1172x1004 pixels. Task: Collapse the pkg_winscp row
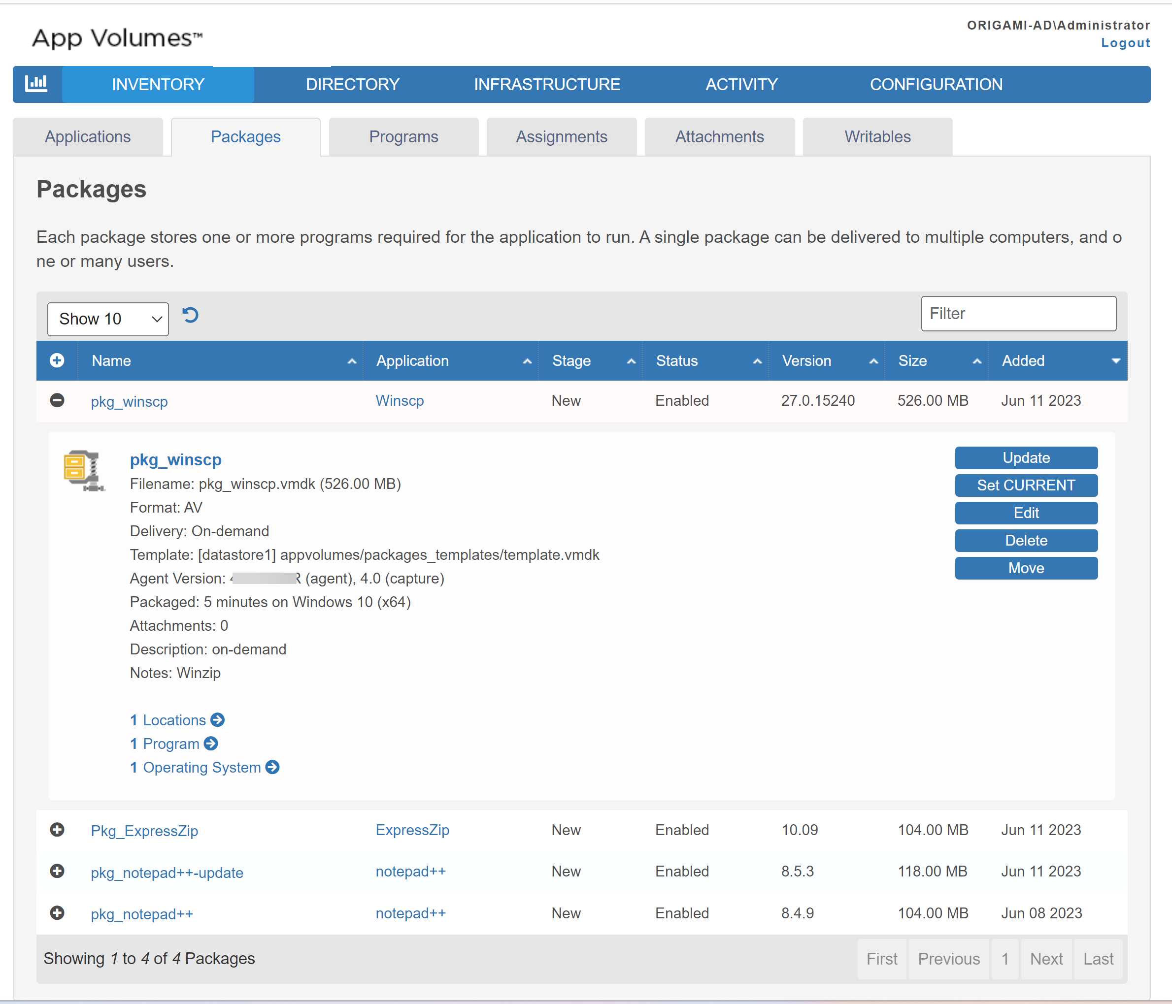click(x=57, y=401)
